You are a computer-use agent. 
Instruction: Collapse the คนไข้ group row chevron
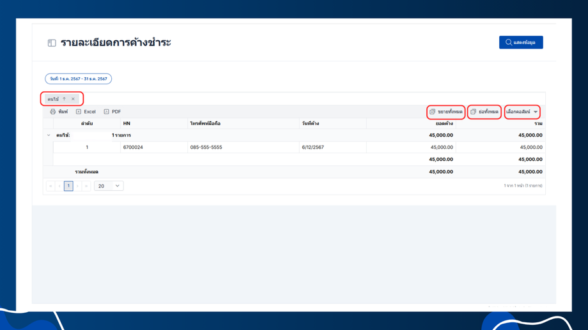(49, 135)
